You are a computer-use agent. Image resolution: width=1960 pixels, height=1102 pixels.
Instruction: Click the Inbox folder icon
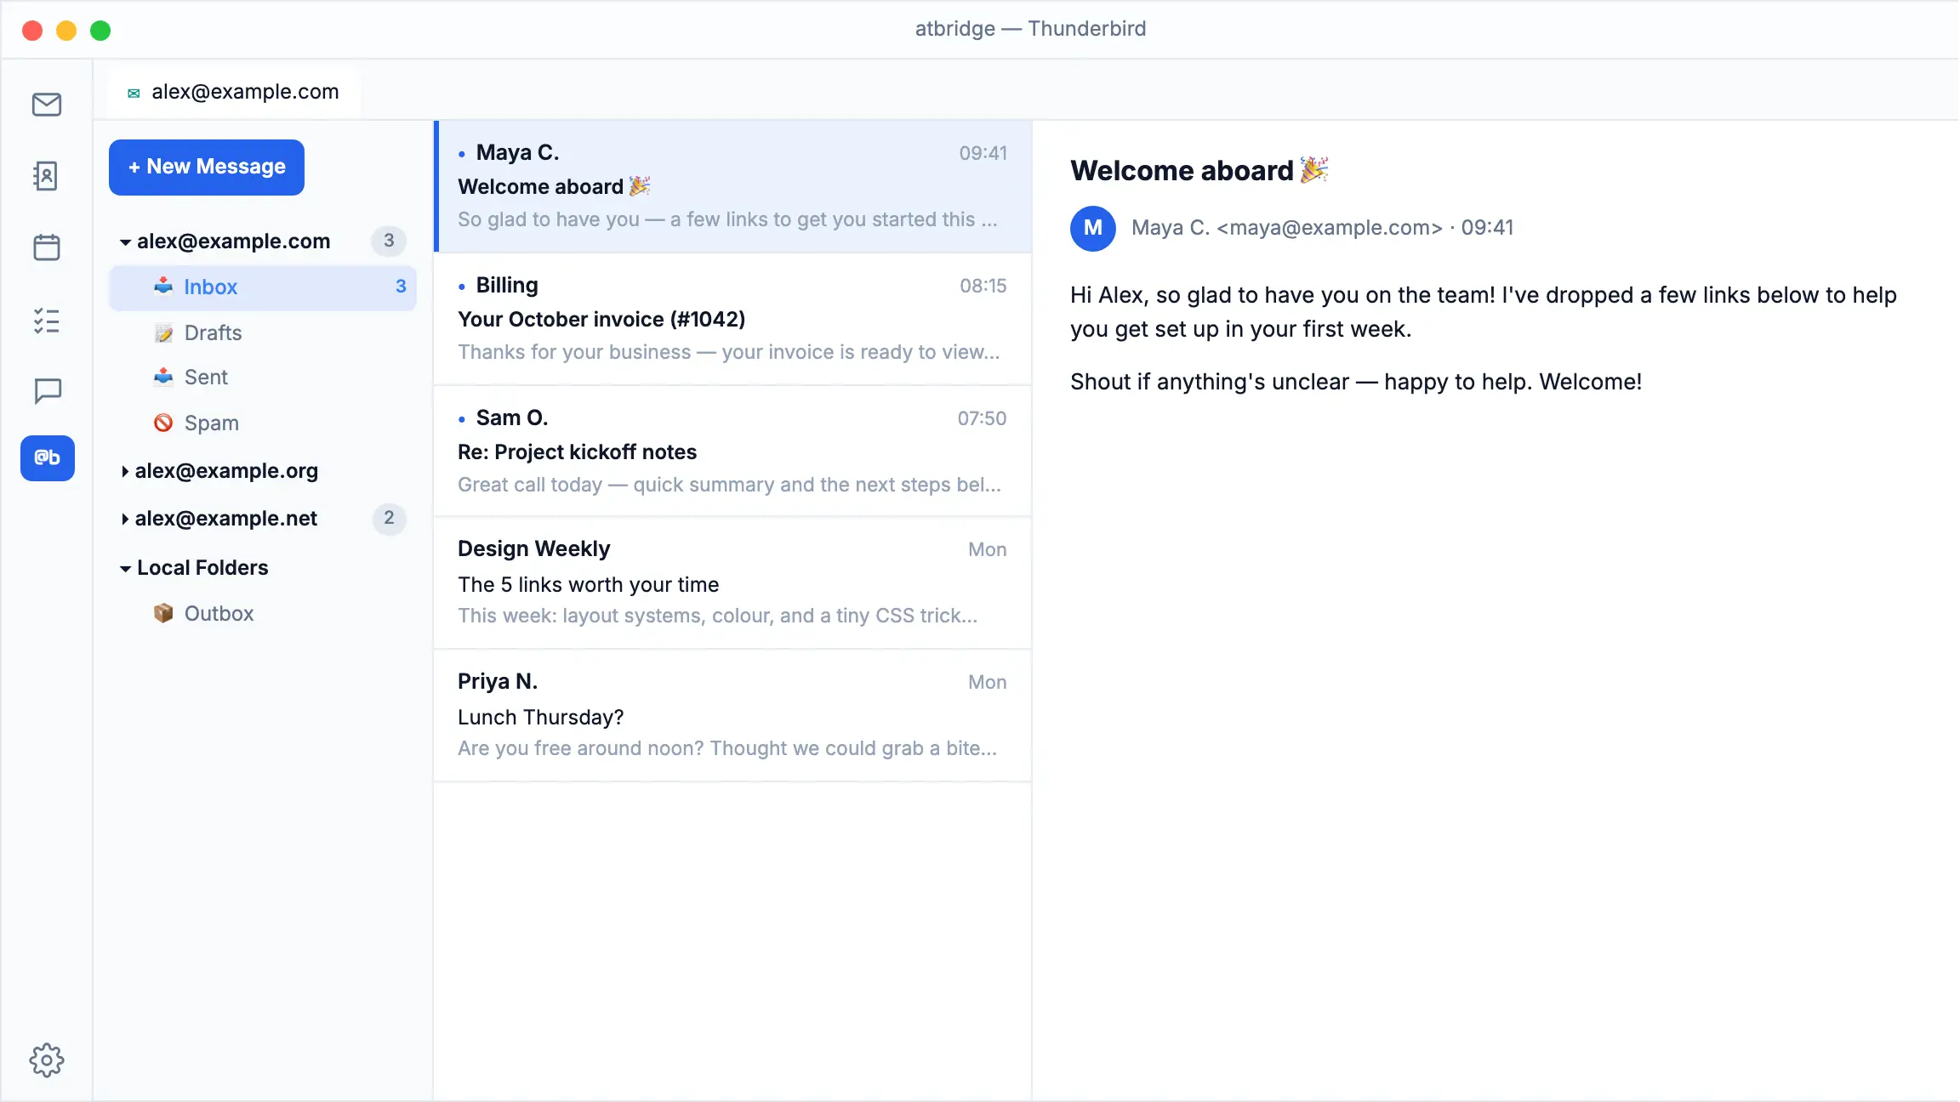[x=163, y=287]
